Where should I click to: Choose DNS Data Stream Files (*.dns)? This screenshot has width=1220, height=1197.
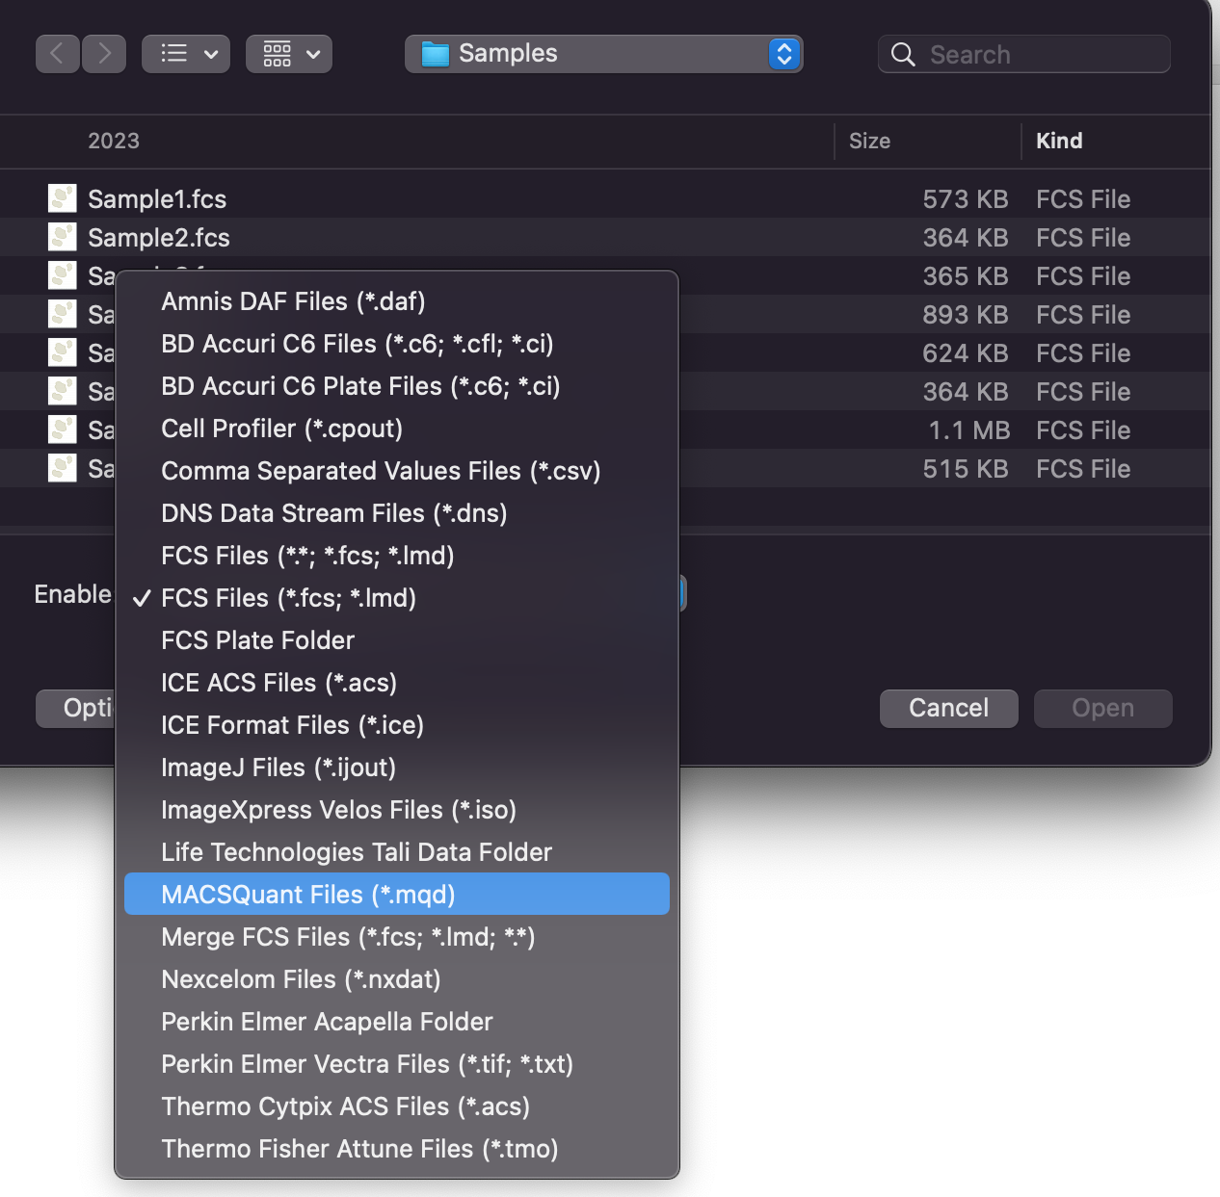click(x=397, y=513)
